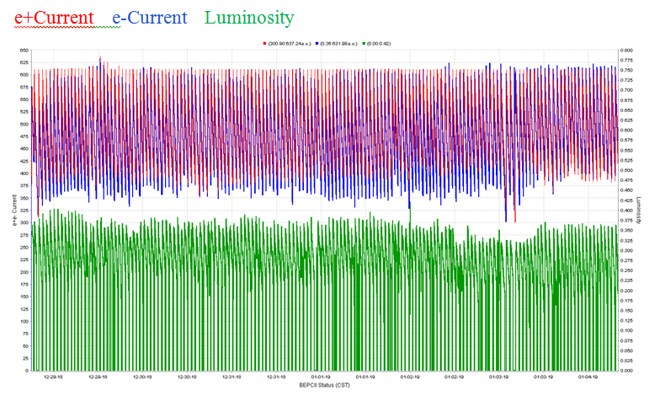
Task: Click the 600 tick on current axis
Action: [23, 75]
